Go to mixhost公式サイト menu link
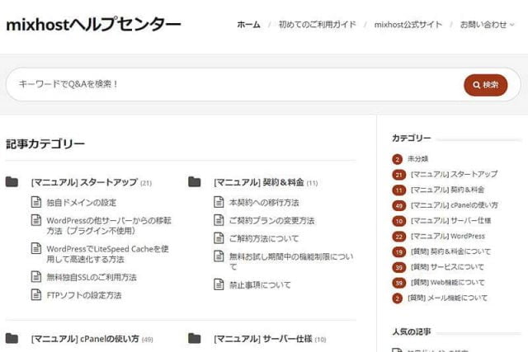Image resolution: width=528 pixels, height=352 pixels. coord(408,25)
